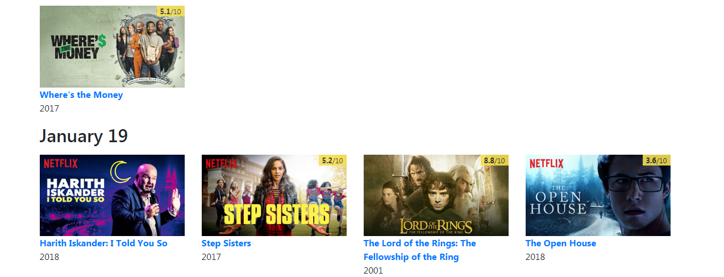Click the 2001 year under Lord of the Rings
The width and height of the screenshot is (724, 277).
(x=373, y=271)
